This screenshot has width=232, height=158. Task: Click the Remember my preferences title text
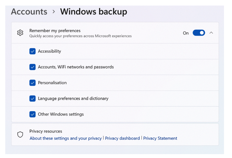[55, 30]
